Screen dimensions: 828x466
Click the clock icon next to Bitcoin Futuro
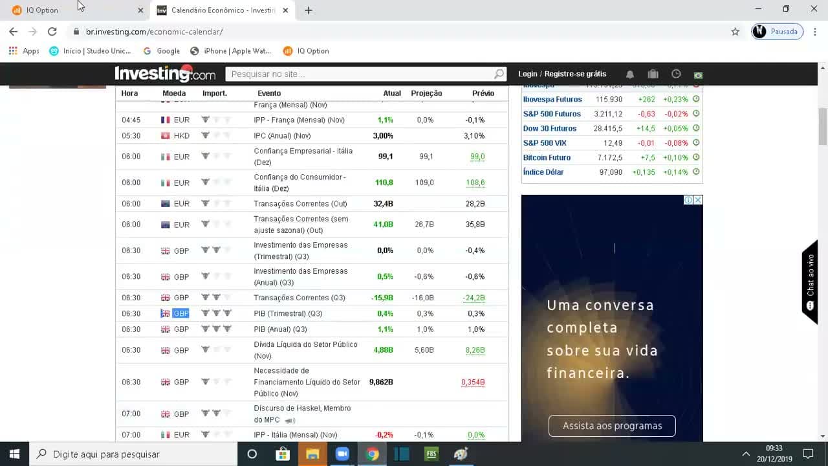pos(696,157)
